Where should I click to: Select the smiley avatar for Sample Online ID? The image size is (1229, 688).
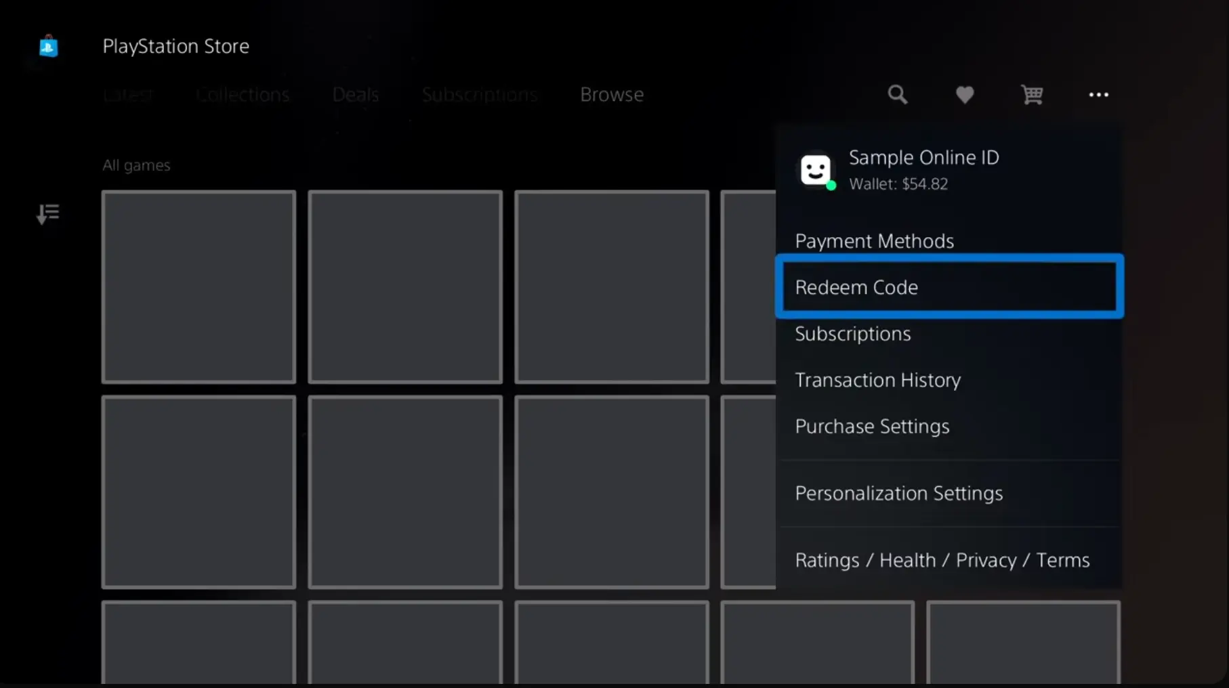click(816, 169)
